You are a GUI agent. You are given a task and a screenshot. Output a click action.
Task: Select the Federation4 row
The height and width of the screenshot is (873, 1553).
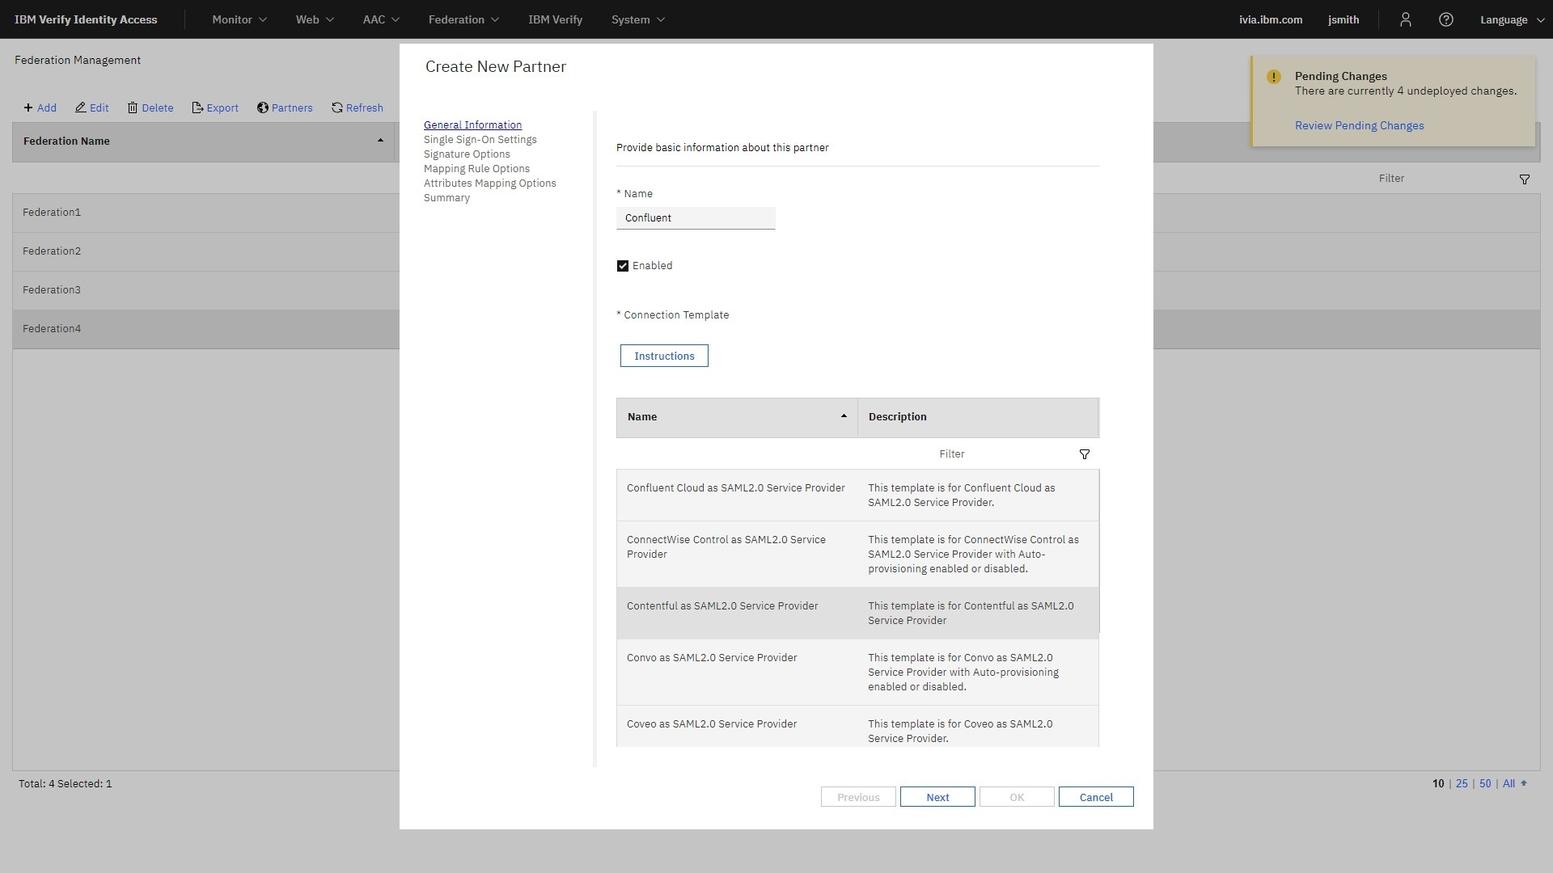(x=205, y=329)
